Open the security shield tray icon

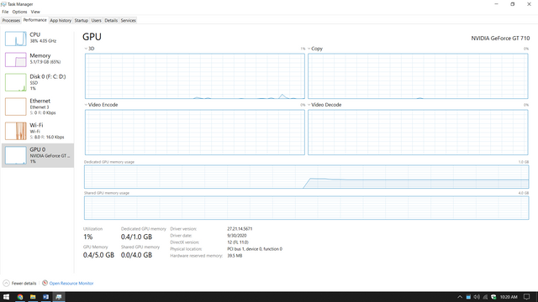(x=493, y=297)
